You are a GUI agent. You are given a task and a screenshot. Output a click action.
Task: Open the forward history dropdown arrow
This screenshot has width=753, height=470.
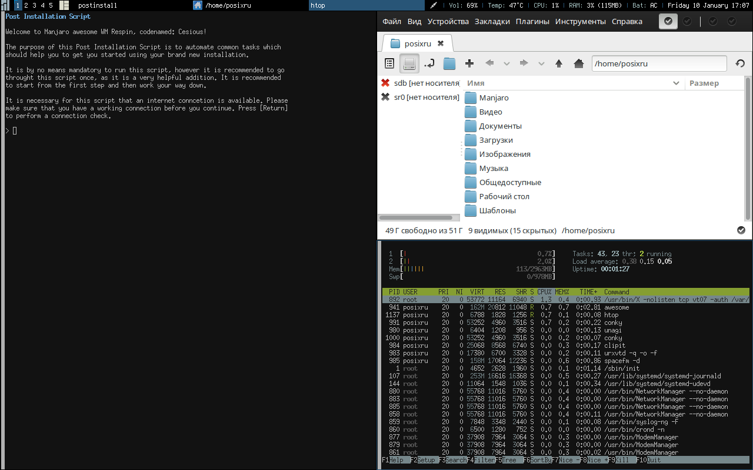(541, 63)
